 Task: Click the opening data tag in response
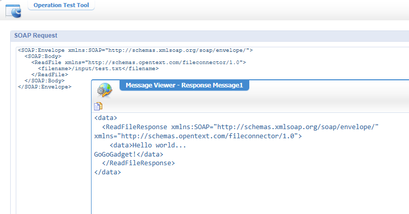click(x=105, y=118)
